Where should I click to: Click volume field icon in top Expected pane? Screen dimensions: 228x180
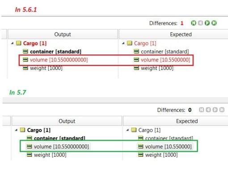(x=136, y=60)
